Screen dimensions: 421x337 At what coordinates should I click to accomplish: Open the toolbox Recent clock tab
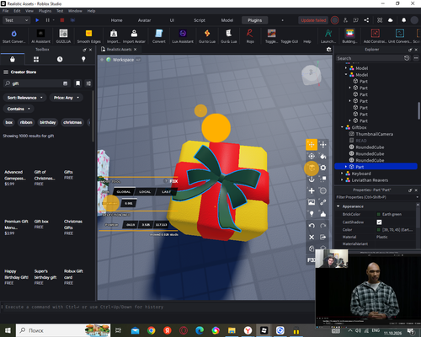tap(60, 59)
